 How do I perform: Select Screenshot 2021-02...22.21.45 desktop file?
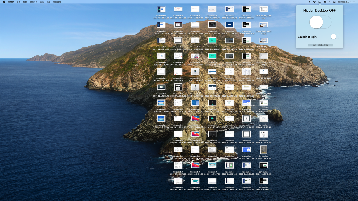[161, 91]
